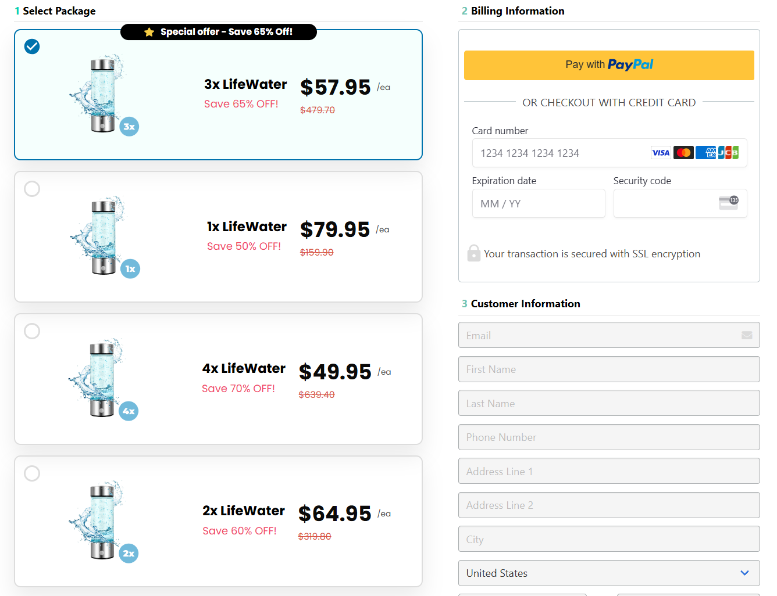Image resolution: width=777 pixels, height=596 pixels.
Task: Click the First Name input field
Action: pos(609,369)
